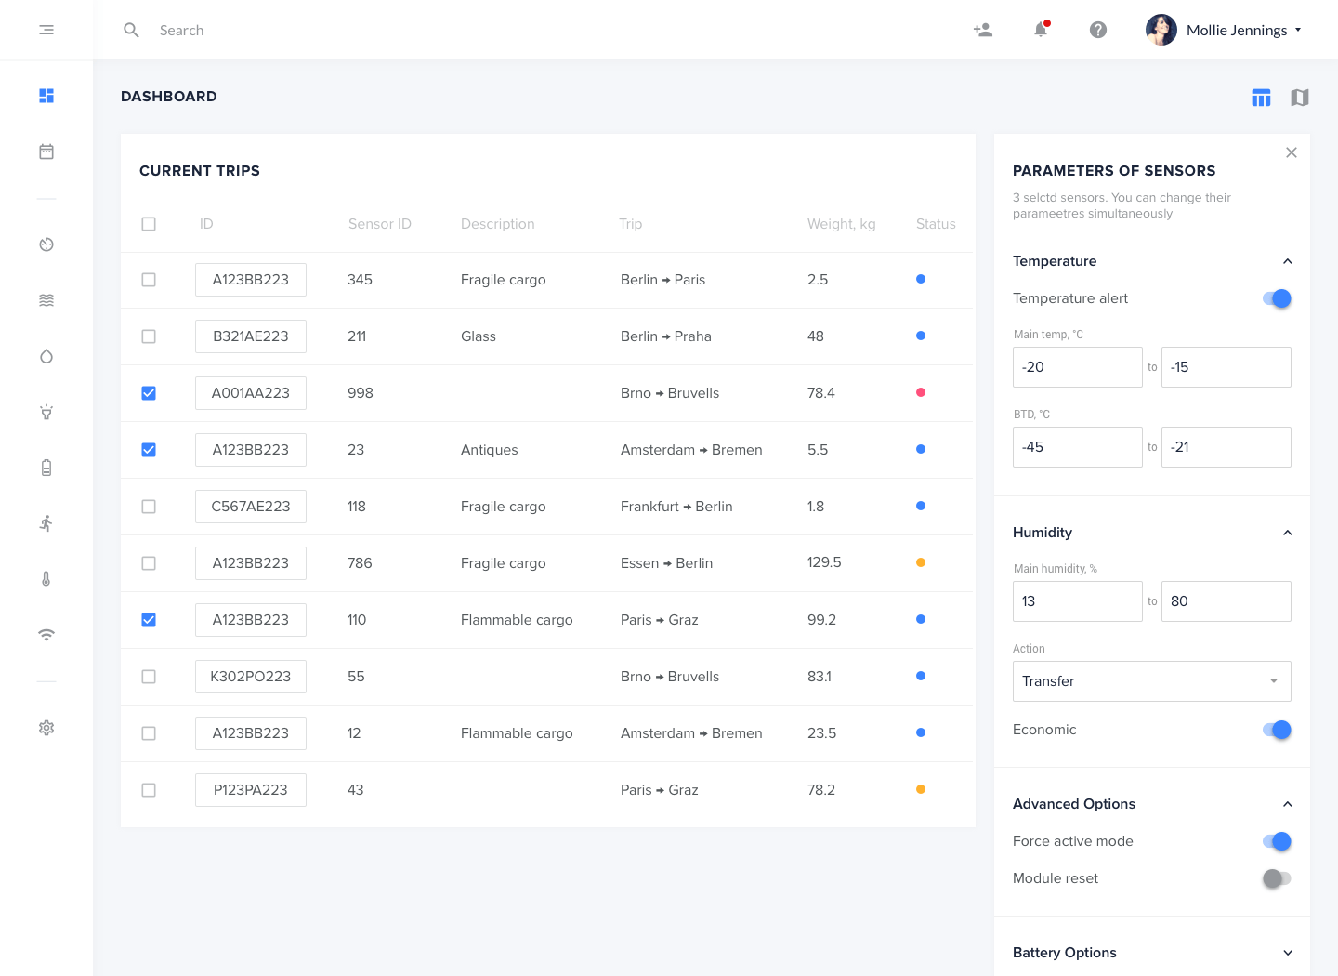The width and height of the screenshot is (1338, 976).
Task: Enable the Module reset toggle
Action: (1276, 878)
